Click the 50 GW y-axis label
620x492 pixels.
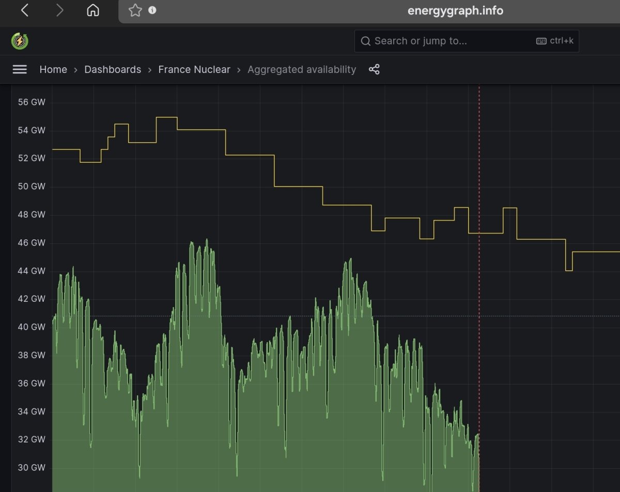point(32,186)
